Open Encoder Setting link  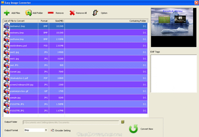pyautogui.click(x=63, y=130)
